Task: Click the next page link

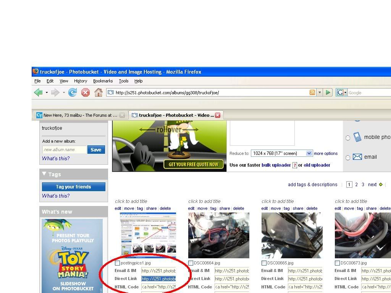Action: (372, 185)
